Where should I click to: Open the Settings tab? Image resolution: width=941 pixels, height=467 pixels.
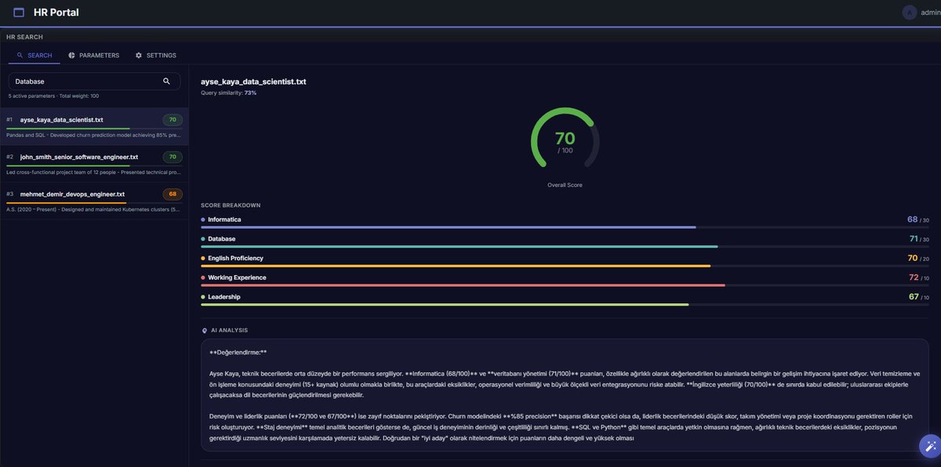pos(155,56)
